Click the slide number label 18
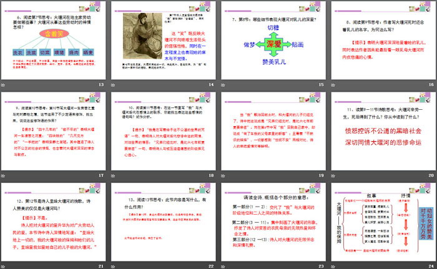 (x=211, y=176)
